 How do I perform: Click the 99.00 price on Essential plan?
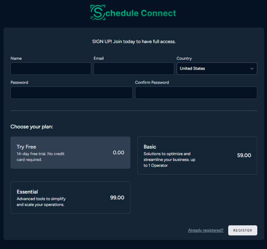pyautogui.click(x=117, y=198)
